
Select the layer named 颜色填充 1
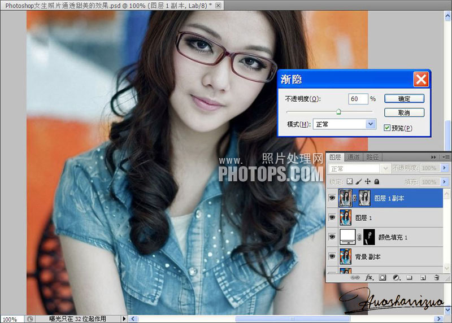click(385, 237)
